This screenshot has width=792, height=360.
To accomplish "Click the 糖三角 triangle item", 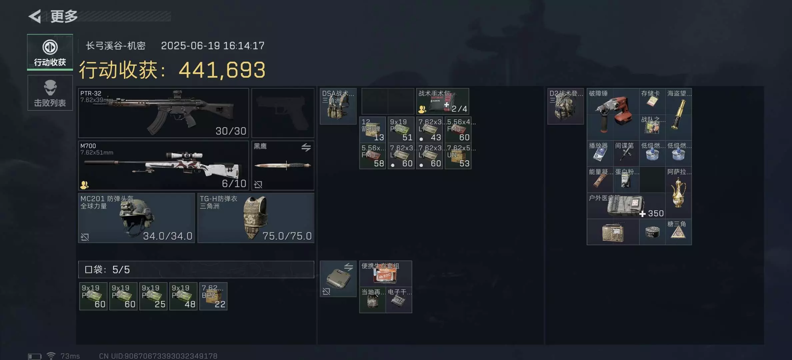I will tap(679, 232).
